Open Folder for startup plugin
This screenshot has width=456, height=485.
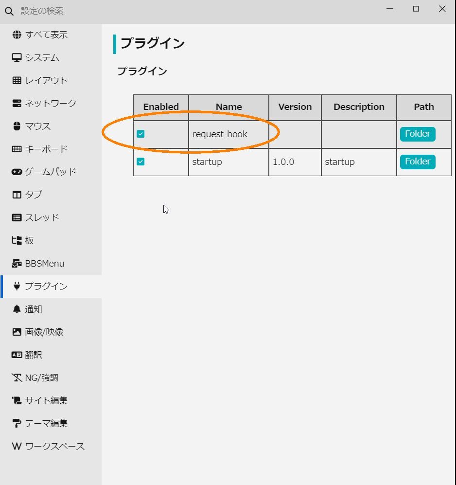pyautogui.click(x=418, y=162)
